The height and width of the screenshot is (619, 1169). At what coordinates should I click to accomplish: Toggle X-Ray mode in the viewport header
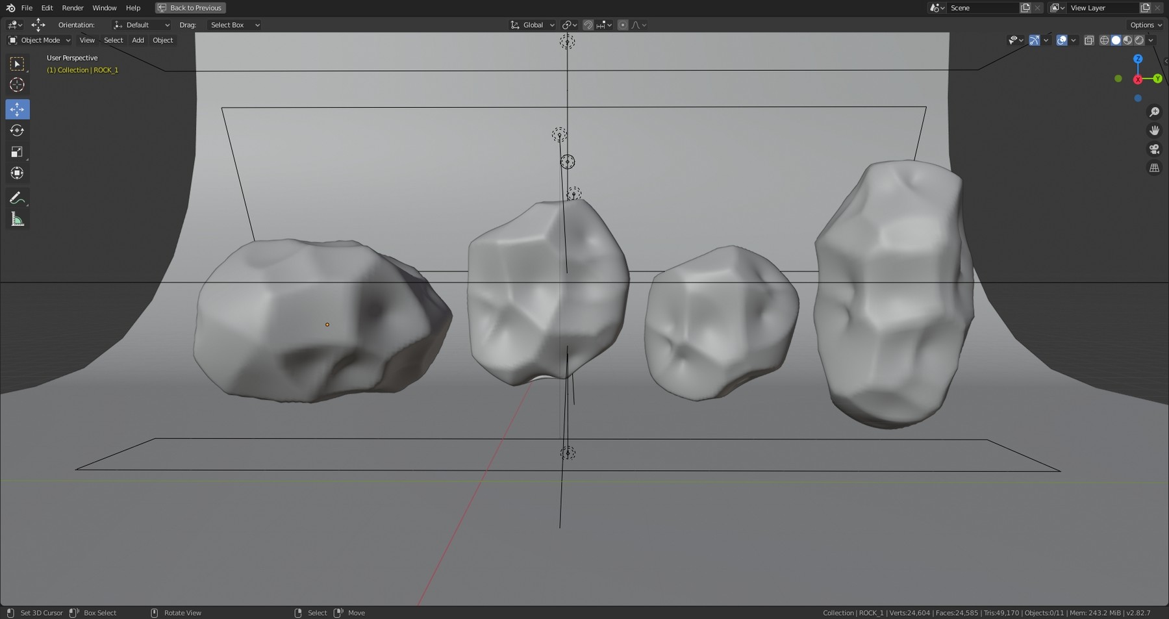point(1089,40)
